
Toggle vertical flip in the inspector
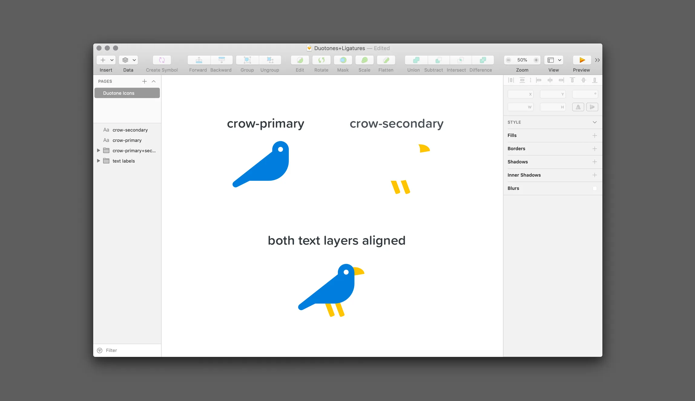pos(592,107)
